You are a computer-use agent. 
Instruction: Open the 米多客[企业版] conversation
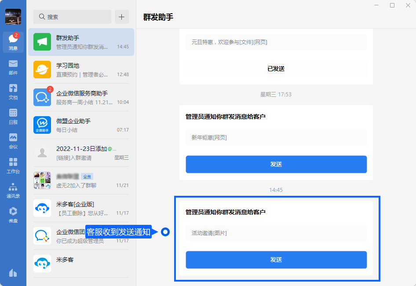81,209
